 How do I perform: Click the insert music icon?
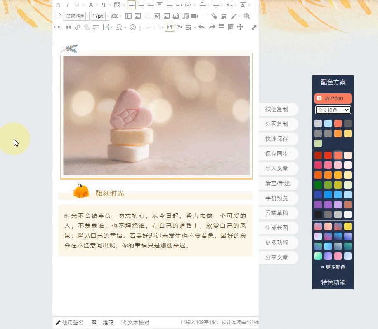coord(185,16)
